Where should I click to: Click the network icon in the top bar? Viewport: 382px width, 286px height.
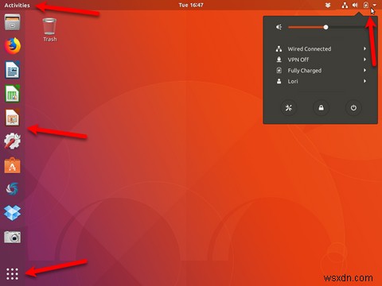[x=345, y=5]
